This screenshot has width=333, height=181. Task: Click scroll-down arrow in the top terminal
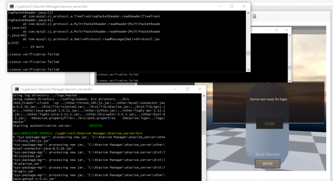[x=248, y=69]
